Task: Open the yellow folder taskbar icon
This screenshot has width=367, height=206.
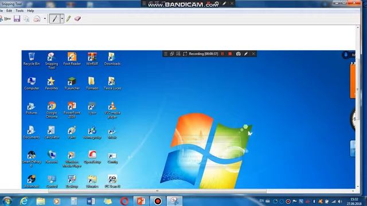Action: (x=108, y=201)
